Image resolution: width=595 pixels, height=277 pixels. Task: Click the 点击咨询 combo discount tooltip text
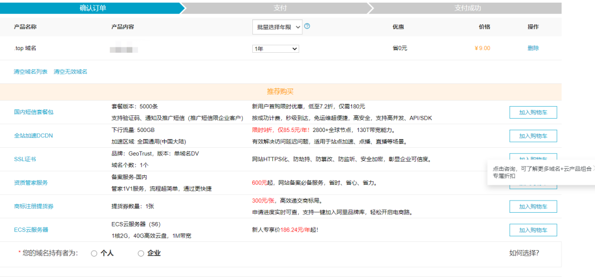[x=542, y=172]
